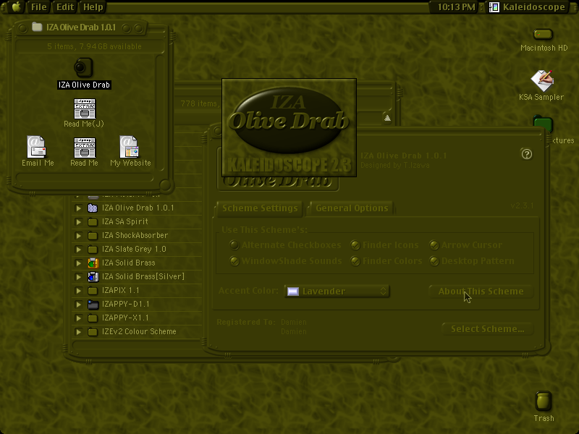This screenshot has height=434, width=579.
Task: Click the 'Designed by T.Izawa' text
Action: click(394, 166)
